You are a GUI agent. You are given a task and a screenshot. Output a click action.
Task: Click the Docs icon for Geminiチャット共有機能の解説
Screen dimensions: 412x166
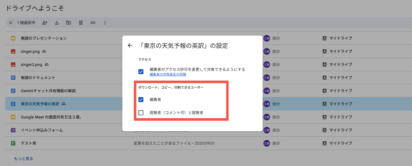[13, 91]
